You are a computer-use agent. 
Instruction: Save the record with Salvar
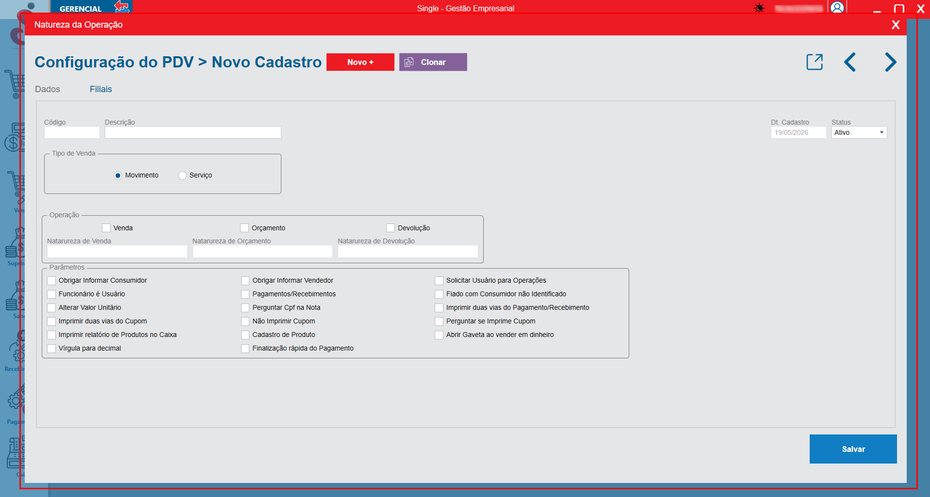pyautogui.click(x=853, y=449)
